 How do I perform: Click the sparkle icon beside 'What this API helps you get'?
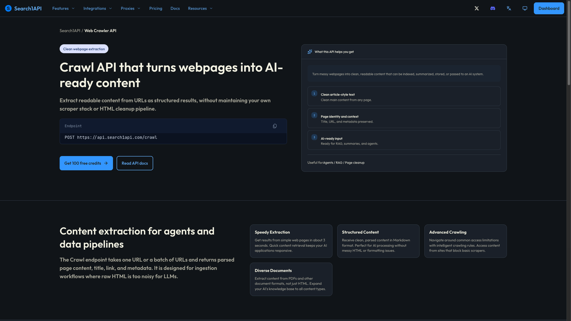click(310, 52)
